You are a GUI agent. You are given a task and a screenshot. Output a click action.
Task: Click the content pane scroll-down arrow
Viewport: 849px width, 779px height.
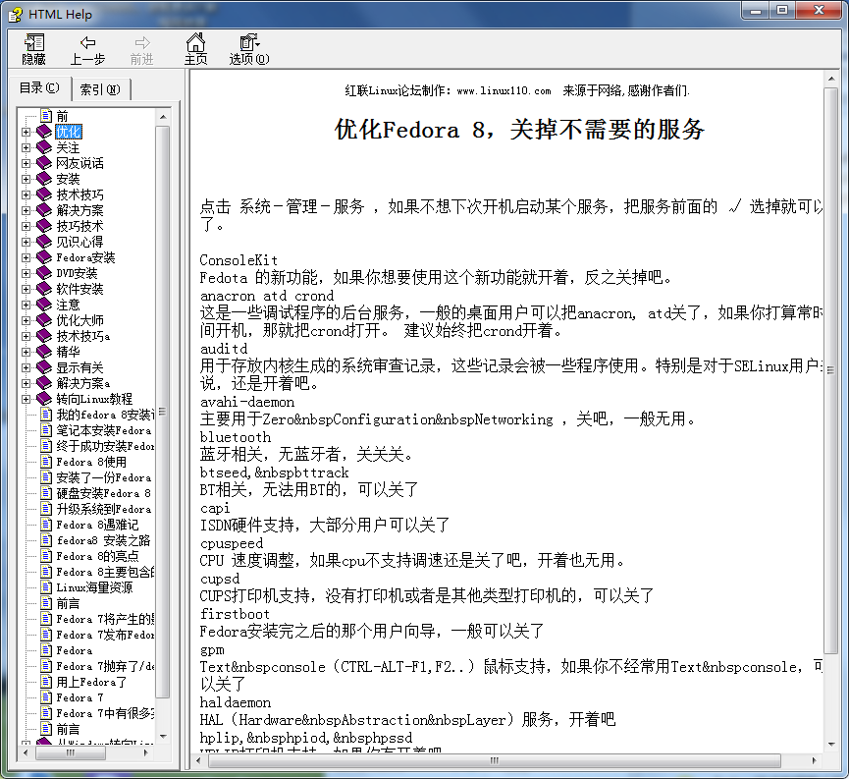pos(832,743)
